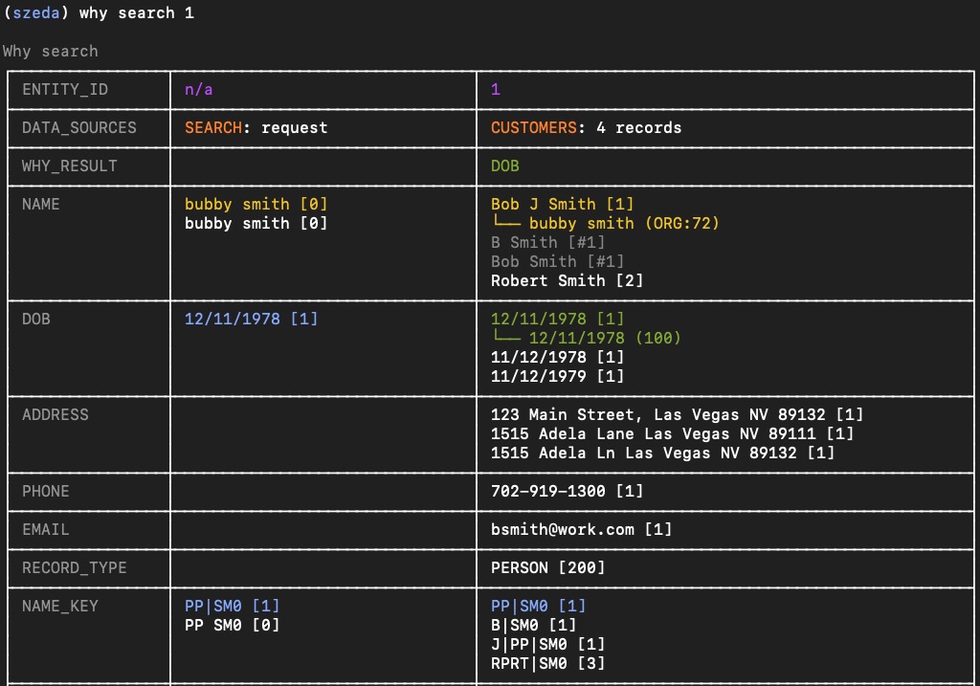Click the greyed 'B Smith [#1]' name

[547, 243]
